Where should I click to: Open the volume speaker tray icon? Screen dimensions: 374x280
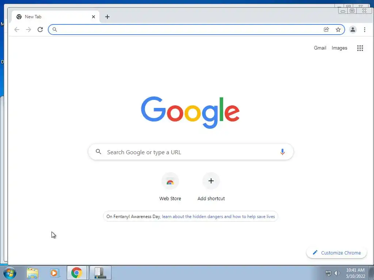click(337, 273)
